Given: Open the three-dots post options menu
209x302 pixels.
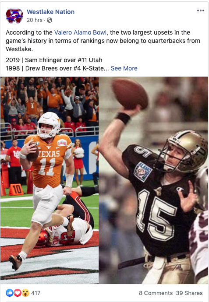Looking at the screenshot, I should [x=201, y=11].
